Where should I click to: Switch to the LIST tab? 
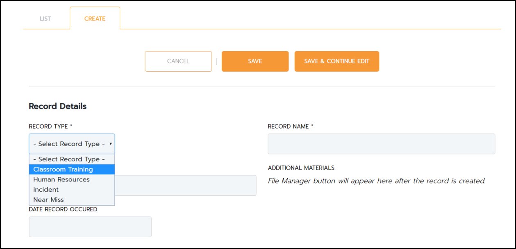click(45, 19)
